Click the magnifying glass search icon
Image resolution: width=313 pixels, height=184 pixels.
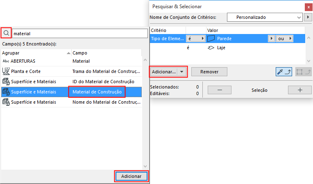click(6, 33)
